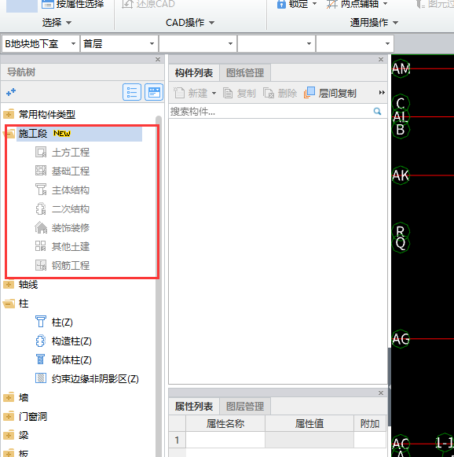Viewport: 454px width, 457px height.
Task: Click the 属性值 column header
Action: coord(309,423)
